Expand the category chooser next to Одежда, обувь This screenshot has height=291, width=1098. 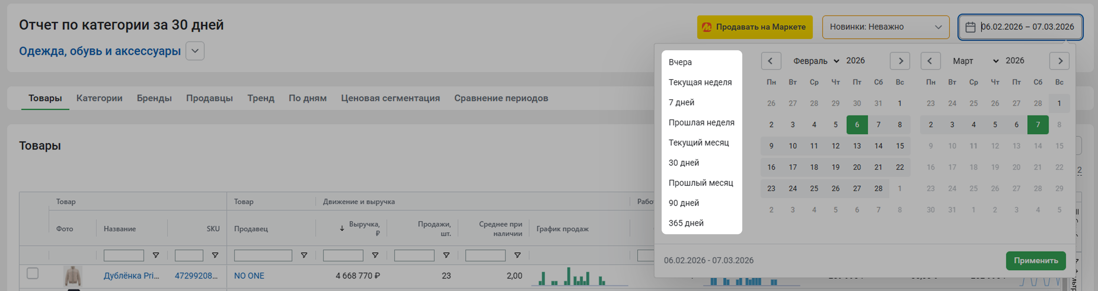[x=195, y=51]
